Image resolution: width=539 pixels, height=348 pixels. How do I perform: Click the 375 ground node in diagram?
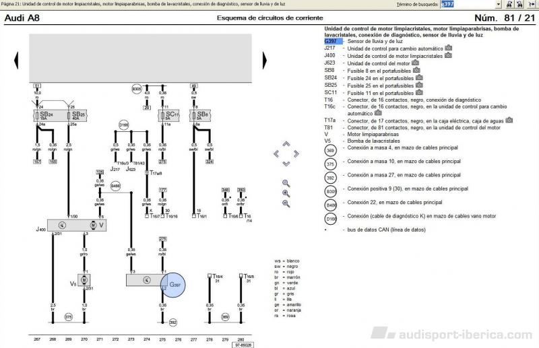(x=69, y=317)
